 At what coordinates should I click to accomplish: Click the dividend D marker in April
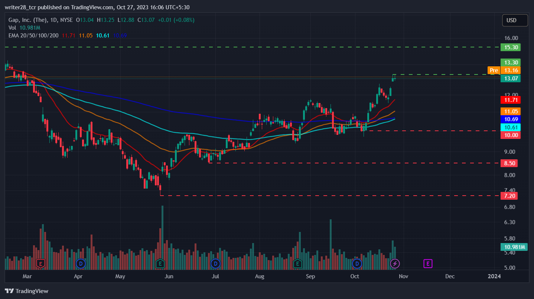pos(80,264)
